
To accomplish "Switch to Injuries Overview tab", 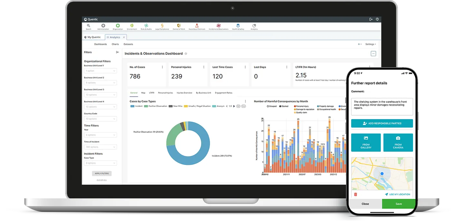I will pos(184,93).
